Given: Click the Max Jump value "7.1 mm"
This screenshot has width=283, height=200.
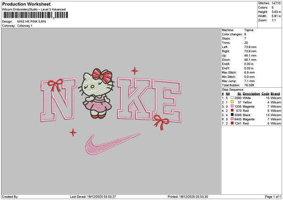Looking at the screenshot, I should (x=250, y=81).
